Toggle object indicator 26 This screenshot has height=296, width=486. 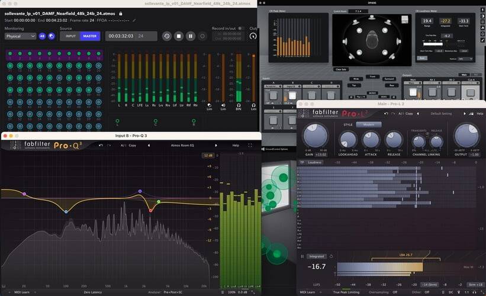(x=59, y=78)
